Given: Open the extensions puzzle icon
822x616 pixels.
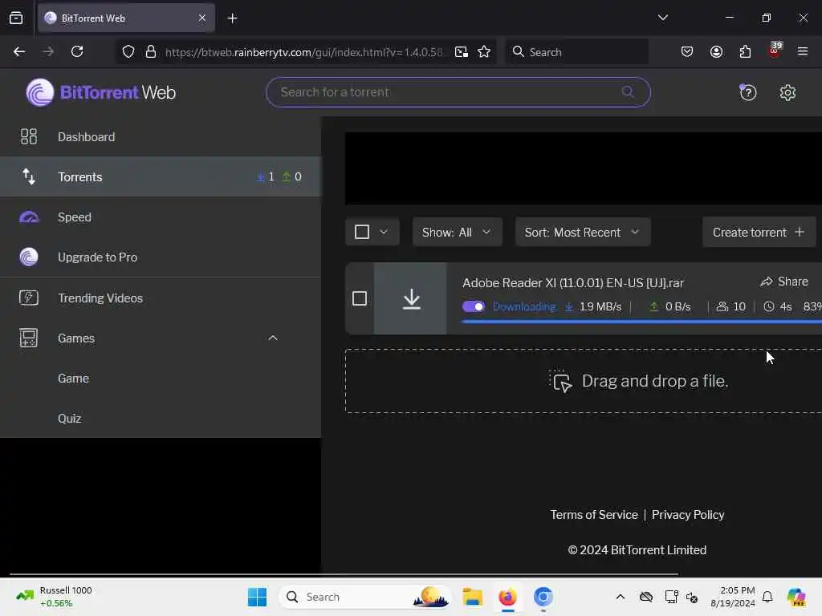Looking at the screenshot, I should tap(745, 52).
